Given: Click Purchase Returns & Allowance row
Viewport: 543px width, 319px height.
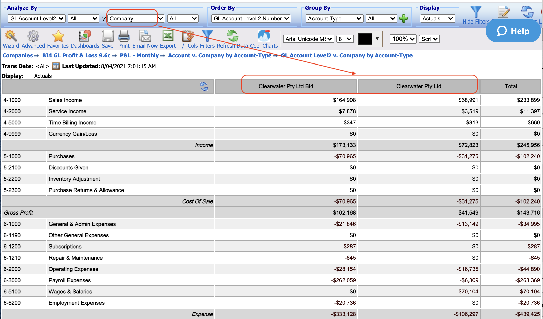Looking at the screenshot, I should point(86,190).
